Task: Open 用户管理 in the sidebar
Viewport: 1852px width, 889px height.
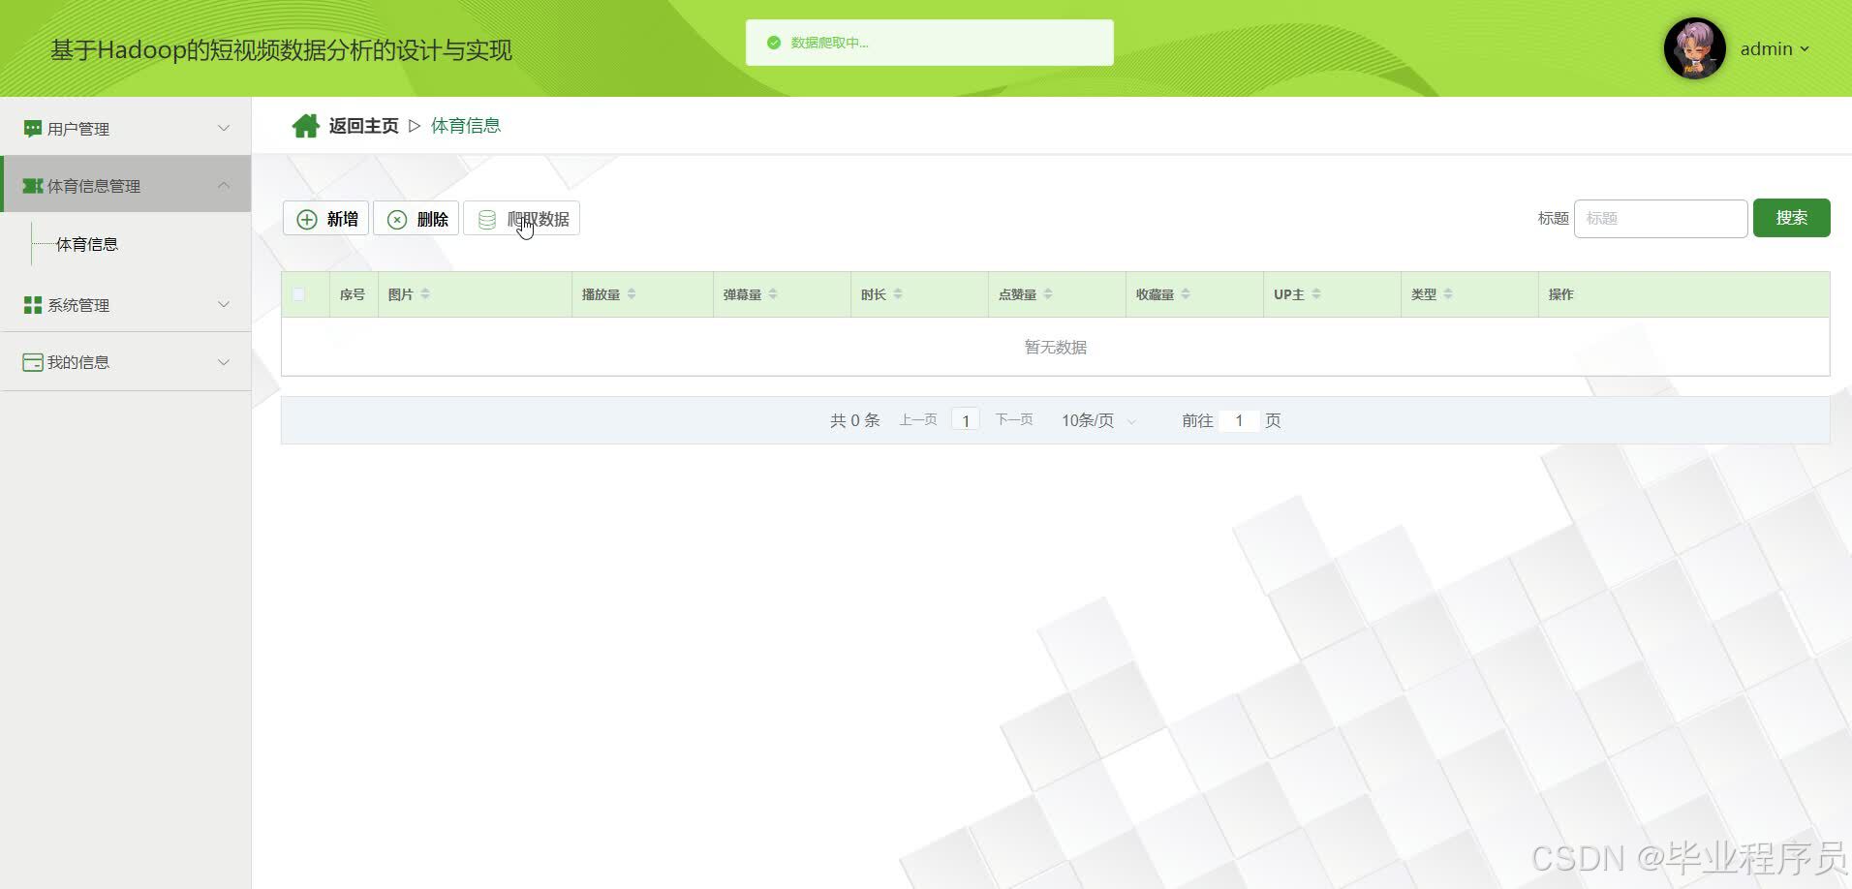Action: click(126, 128)
